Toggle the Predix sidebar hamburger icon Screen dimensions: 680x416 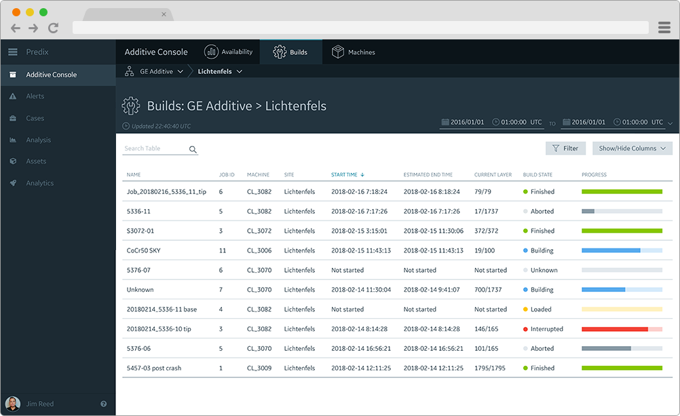click(13, 52)
